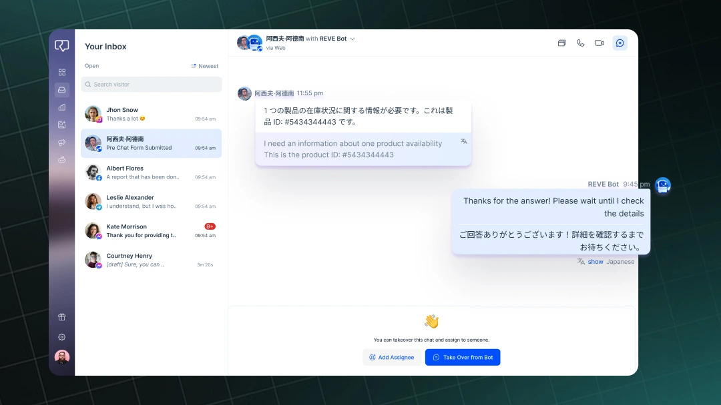Close the conversation using the highlighted chat-x icon
Viewport: 721px width, 405px height.
click(620, 43)
